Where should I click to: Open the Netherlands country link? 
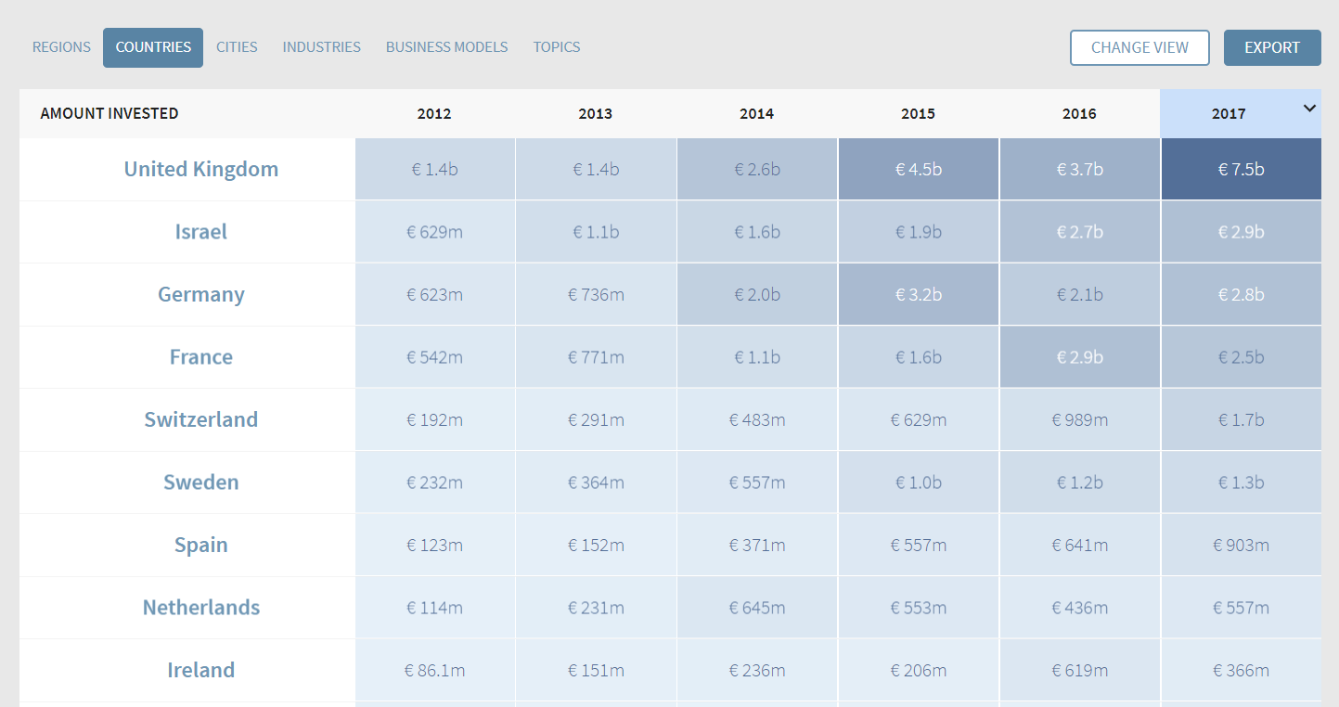tap(200, 608)
